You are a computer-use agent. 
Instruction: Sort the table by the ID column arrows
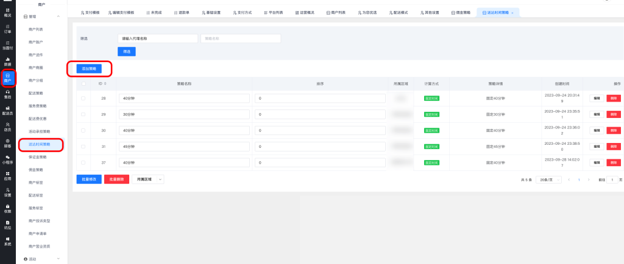[106, 83]
